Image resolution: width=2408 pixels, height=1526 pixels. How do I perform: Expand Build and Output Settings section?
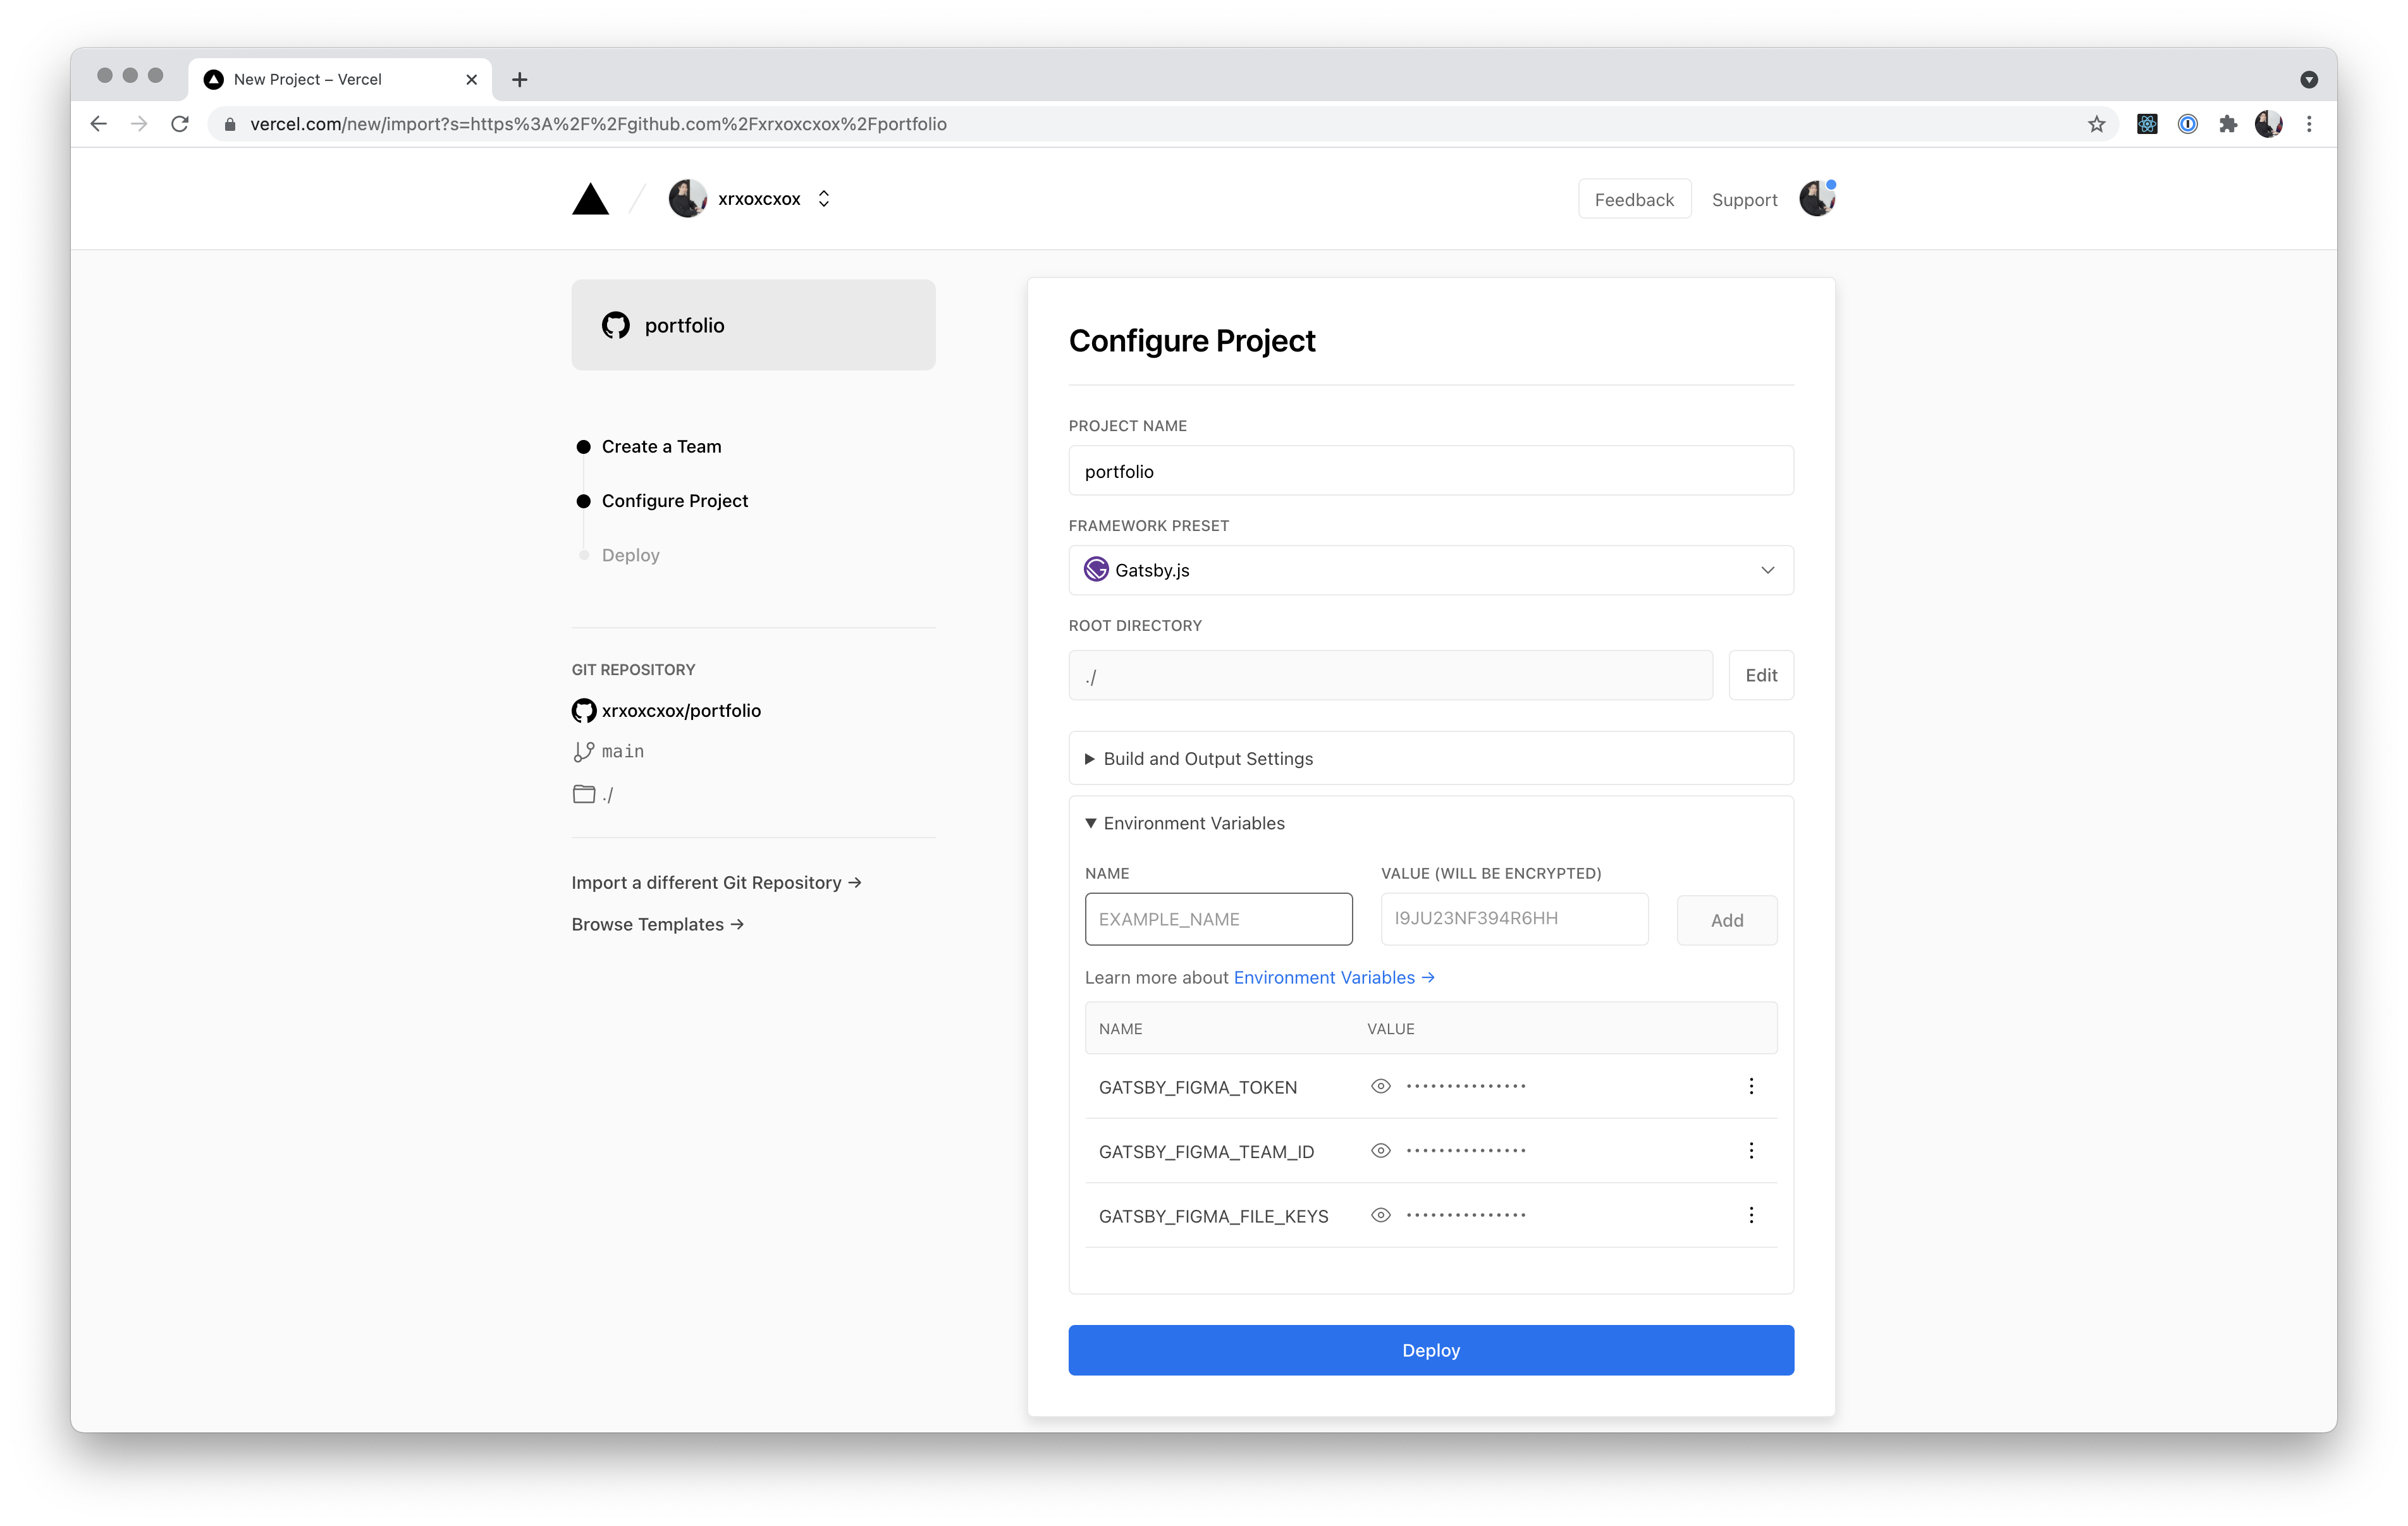point(1207,759)
